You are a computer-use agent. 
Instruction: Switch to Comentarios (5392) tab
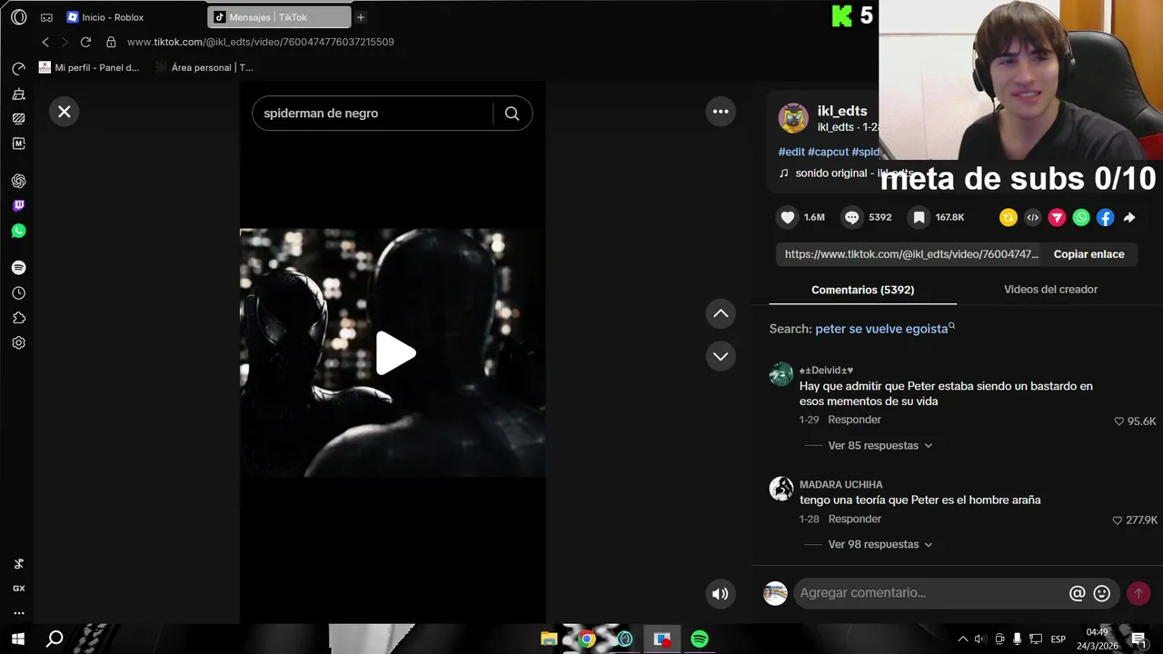(x=862, y=290)
